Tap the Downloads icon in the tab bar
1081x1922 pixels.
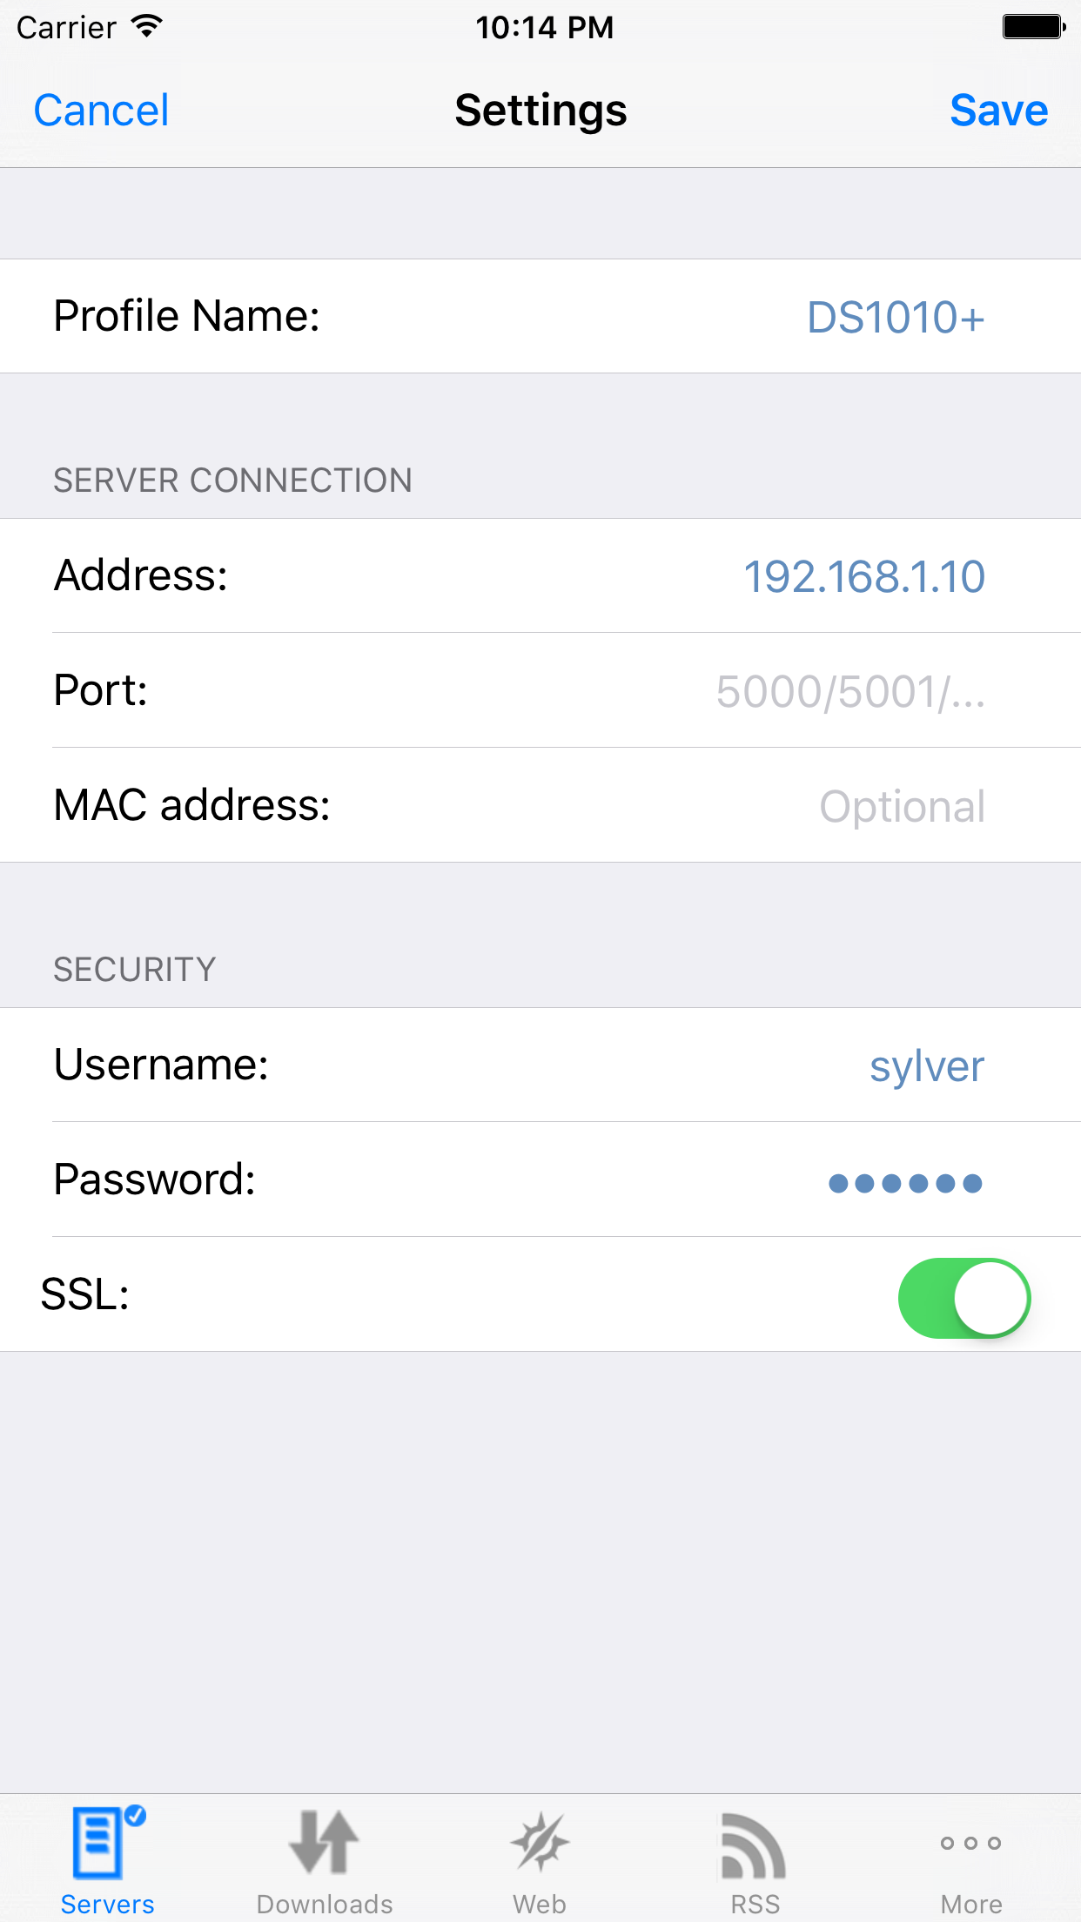tap(324, 1841)
